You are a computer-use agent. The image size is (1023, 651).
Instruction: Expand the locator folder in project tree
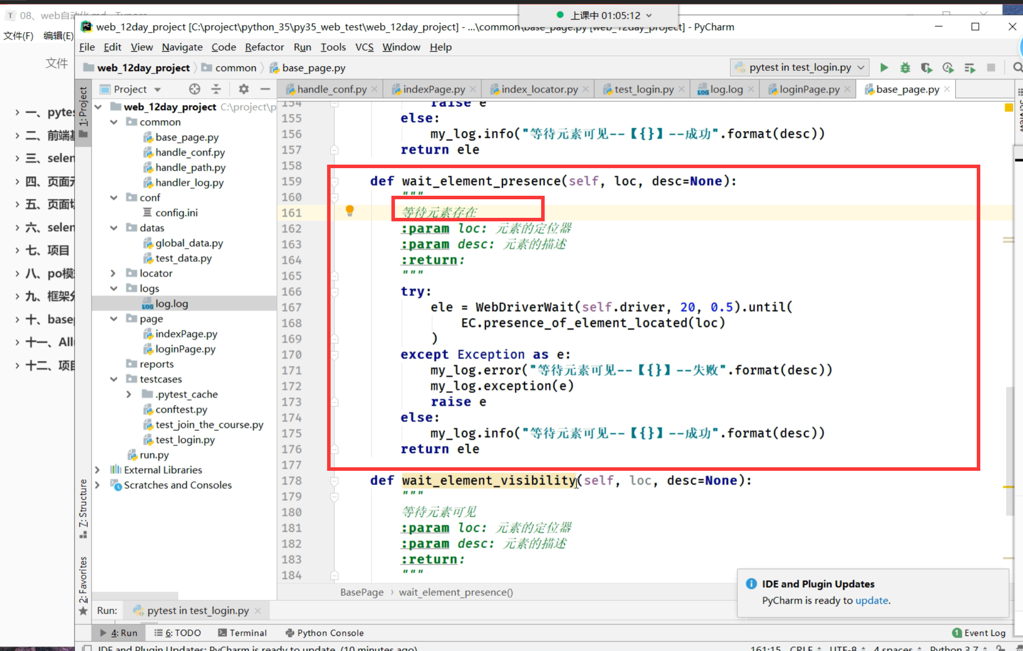pos(114,273)
